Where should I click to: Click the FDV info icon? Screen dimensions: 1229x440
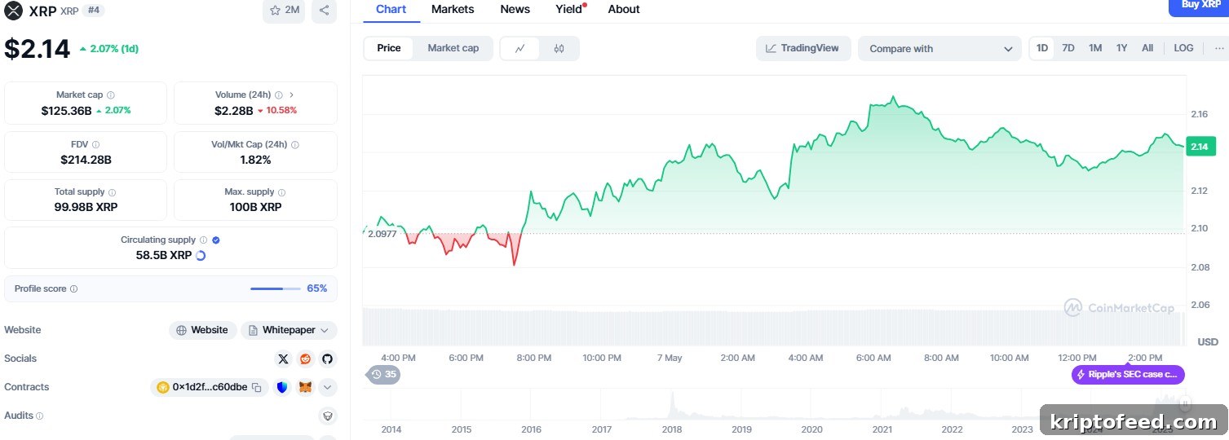tap(95, 144)
